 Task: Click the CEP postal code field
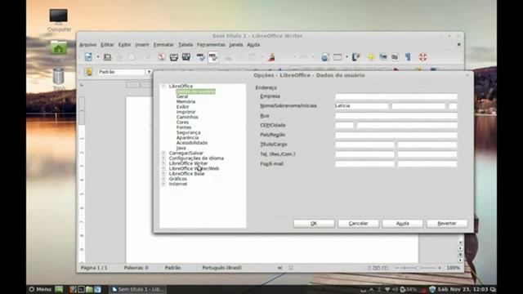click(345, 126)
